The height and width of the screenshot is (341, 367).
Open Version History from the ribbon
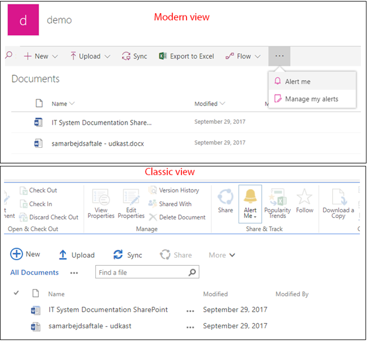174,190
